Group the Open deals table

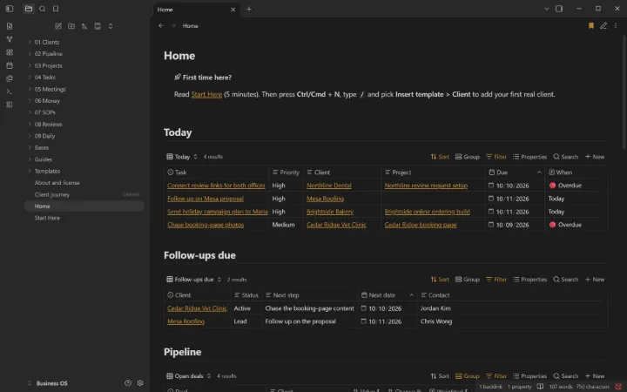(x=468, y=376)
